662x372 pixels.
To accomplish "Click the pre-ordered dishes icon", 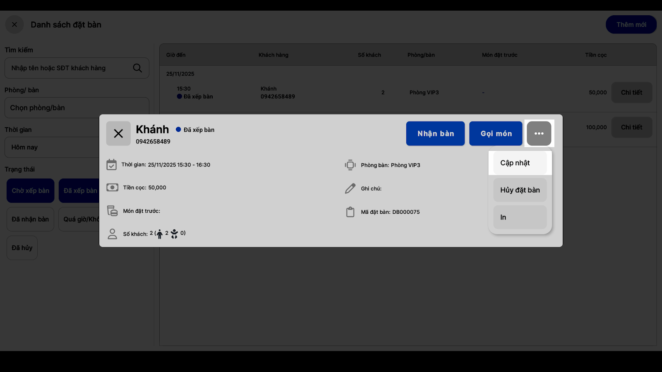I will pyautogui.click(x=112, y=211).
